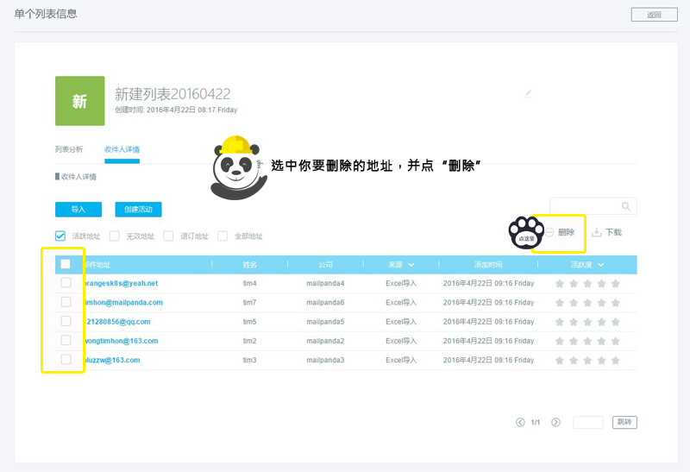Image resolution: width=690 pixels, height=472 pixels.
Task: Check the select-all checkbox in table header
Action: pos(66,264)
